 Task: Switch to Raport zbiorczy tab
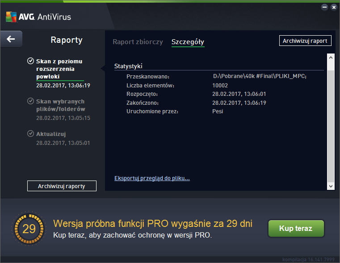pyautogui.click(x=138, y=42)
